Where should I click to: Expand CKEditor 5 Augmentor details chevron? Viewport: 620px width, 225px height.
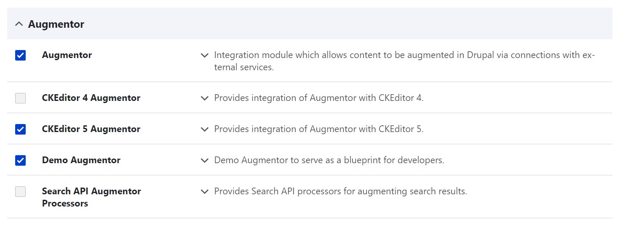(205, 129)
